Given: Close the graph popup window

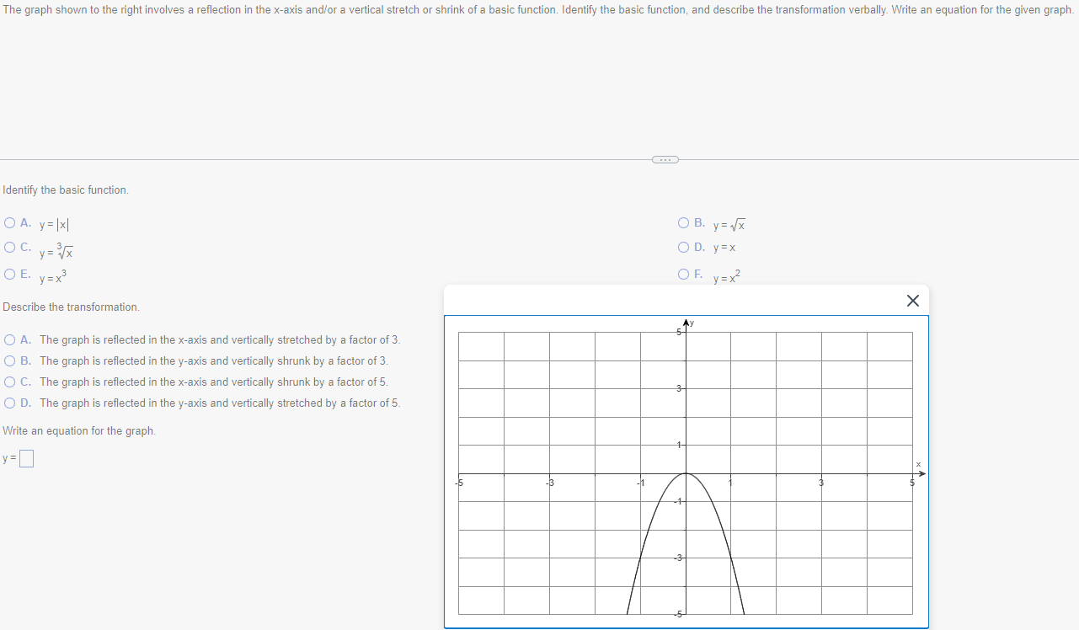Looking at the screenshot, I should tap(912, 300).
